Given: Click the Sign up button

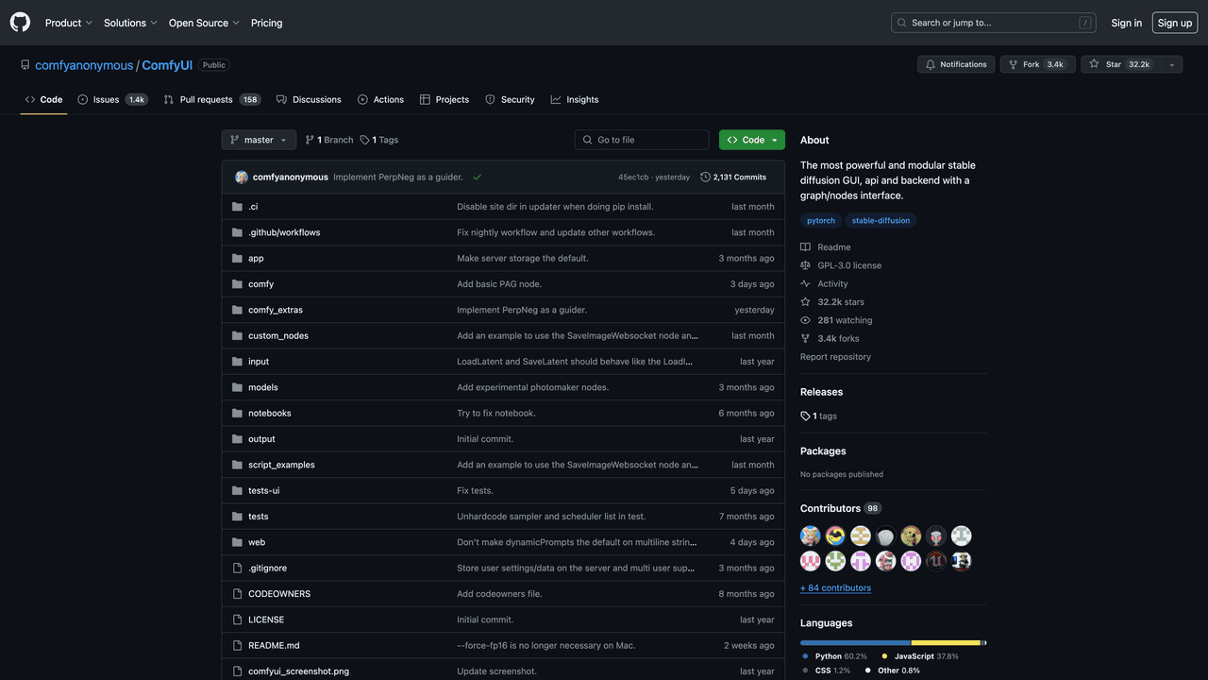Looking at the screenshot, I should (x=1175, y=23).
